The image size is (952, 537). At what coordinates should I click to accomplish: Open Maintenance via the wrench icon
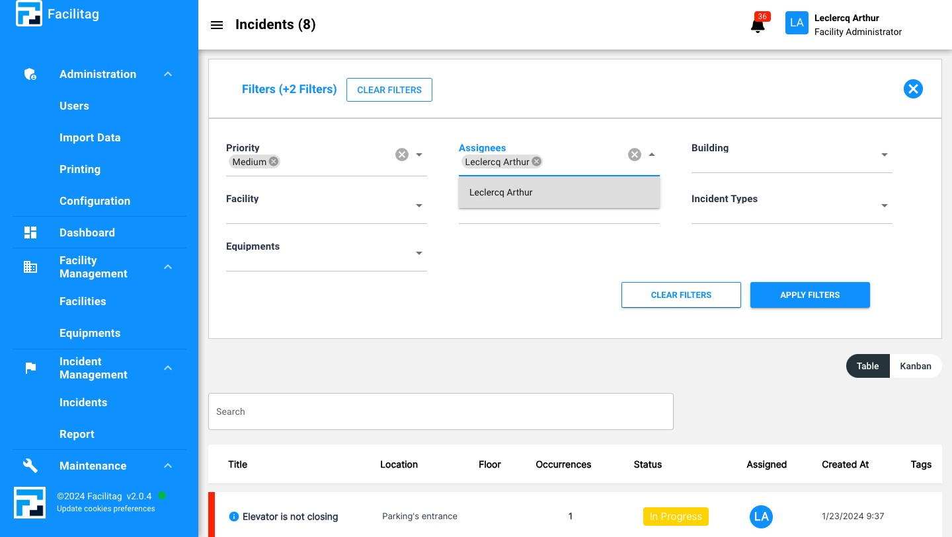(x=30, y=466)
